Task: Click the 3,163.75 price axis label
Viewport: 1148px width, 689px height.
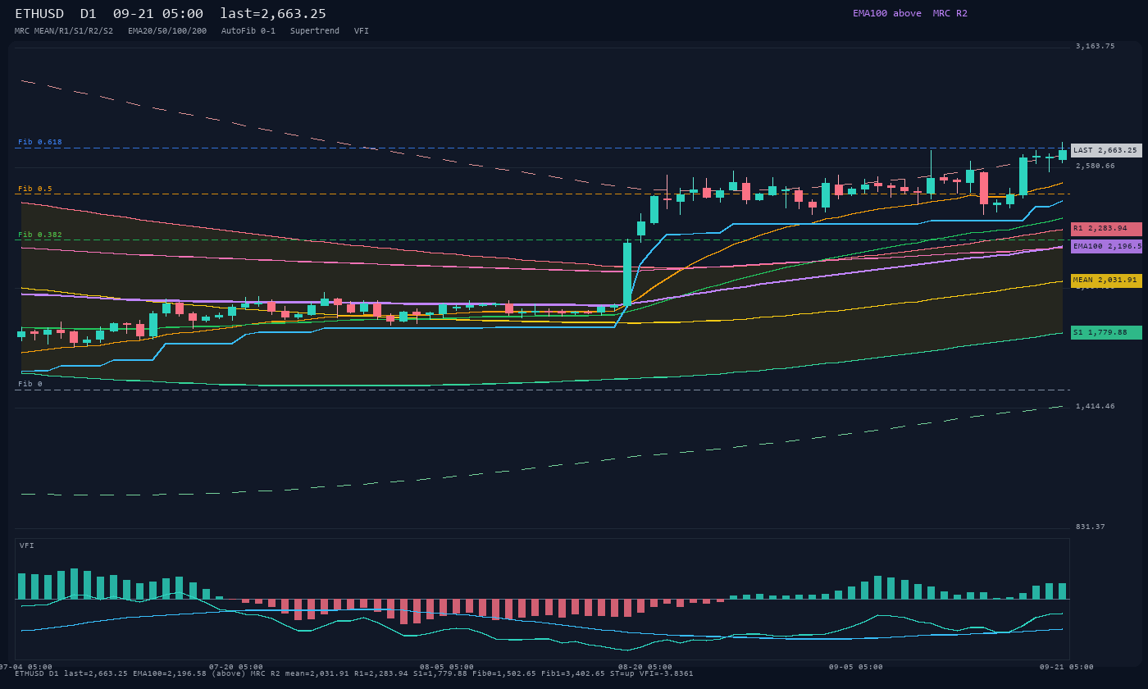Action: pos(1096,46)
